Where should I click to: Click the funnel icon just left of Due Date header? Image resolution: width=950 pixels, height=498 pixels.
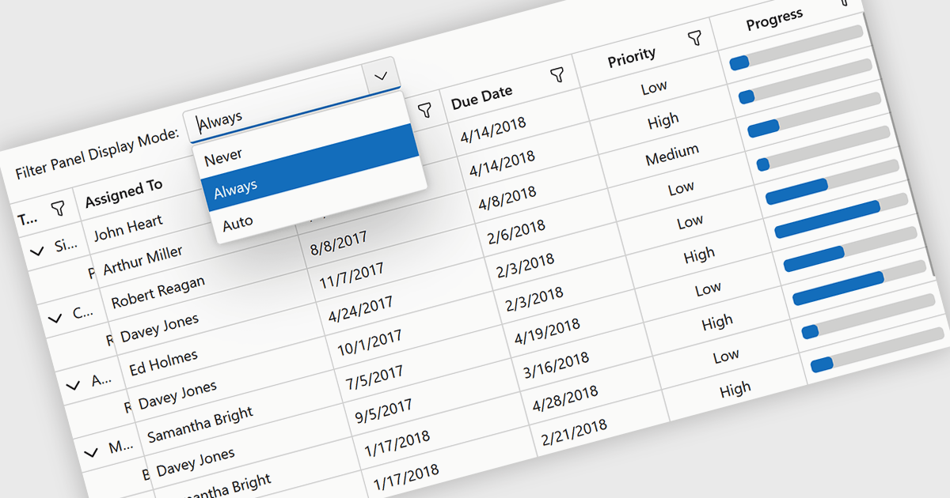pyautogui.click(x=424, y=109)
